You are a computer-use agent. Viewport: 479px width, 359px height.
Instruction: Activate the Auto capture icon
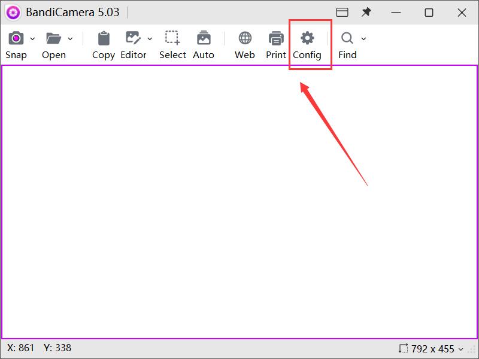point(204,39)
